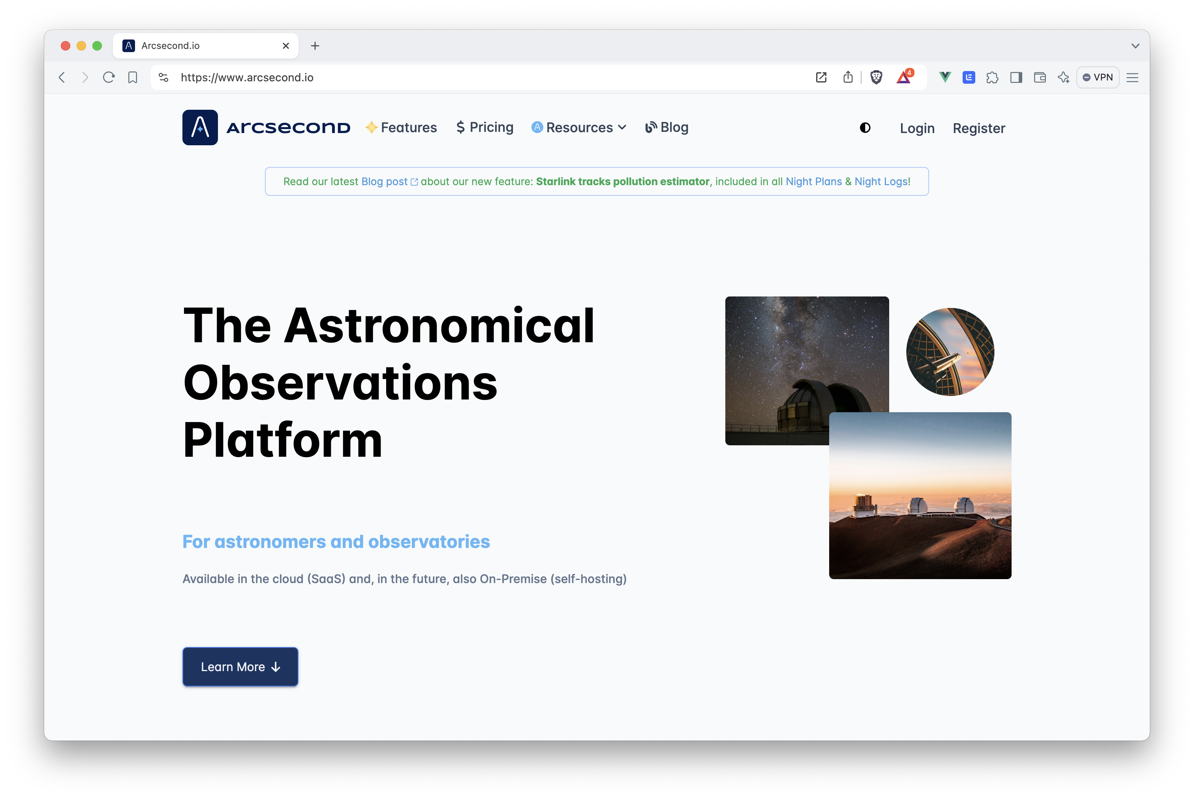This screenshot has height=799, width=1194.
Task: Click the site settings icon in the address bar
Action: click(x=163, y=77)
